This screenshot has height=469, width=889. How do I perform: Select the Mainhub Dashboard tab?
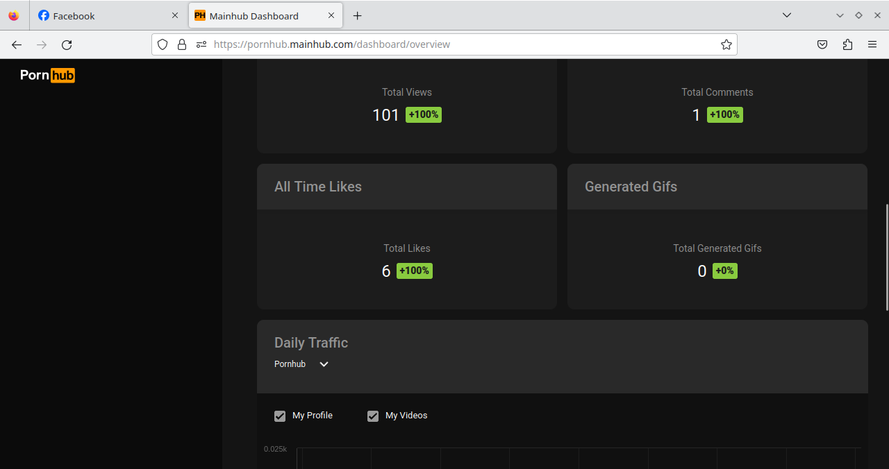point(257,15)
